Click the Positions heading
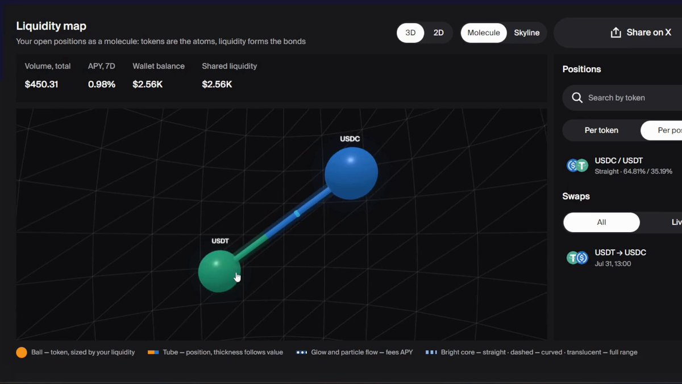The height and width of the screenshot is (384, 682). 581,69
